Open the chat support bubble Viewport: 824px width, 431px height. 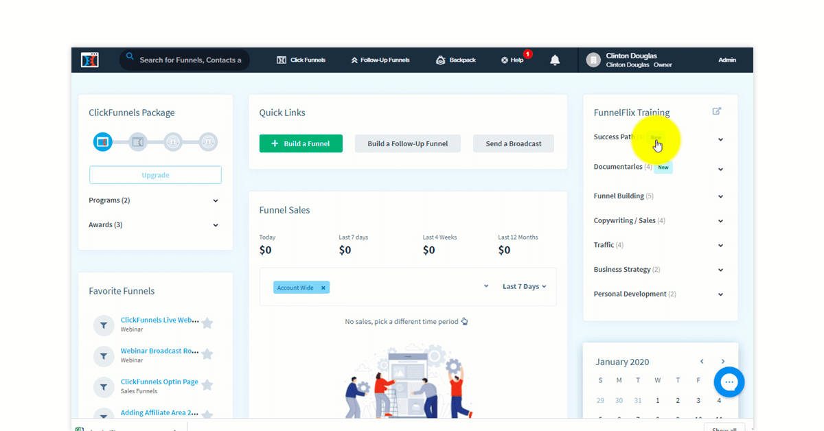(x=729, y=382)
